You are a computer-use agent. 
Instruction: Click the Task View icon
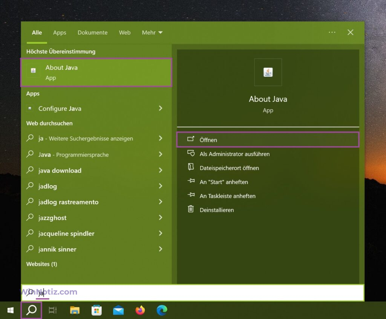pos(53,310)
